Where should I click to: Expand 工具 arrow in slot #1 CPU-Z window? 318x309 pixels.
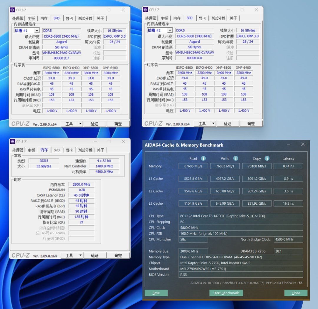click(x=80, y=124)
